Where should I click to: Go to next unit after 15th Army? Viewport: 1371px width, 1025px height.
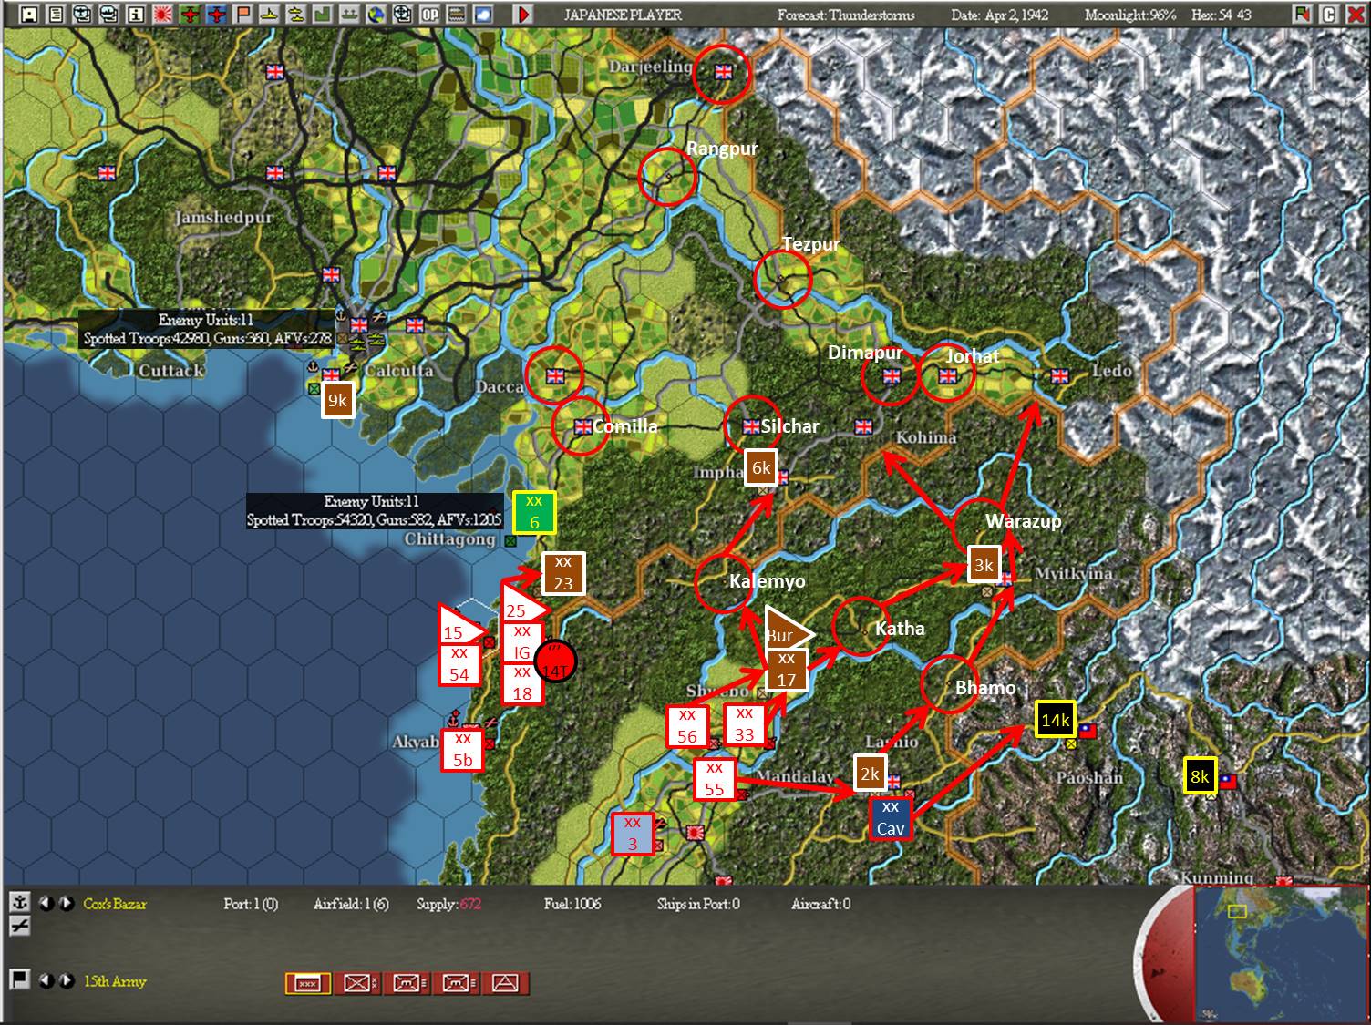[x=67, y=981]
